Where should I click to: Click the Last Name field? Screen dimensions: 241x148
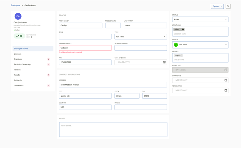pos(145,26)
